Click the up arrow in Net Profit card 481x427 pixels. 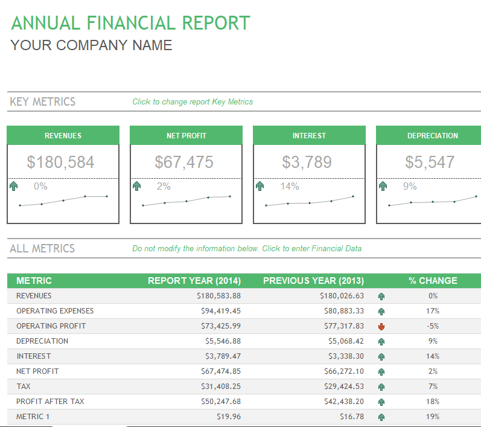pos(137,187)
